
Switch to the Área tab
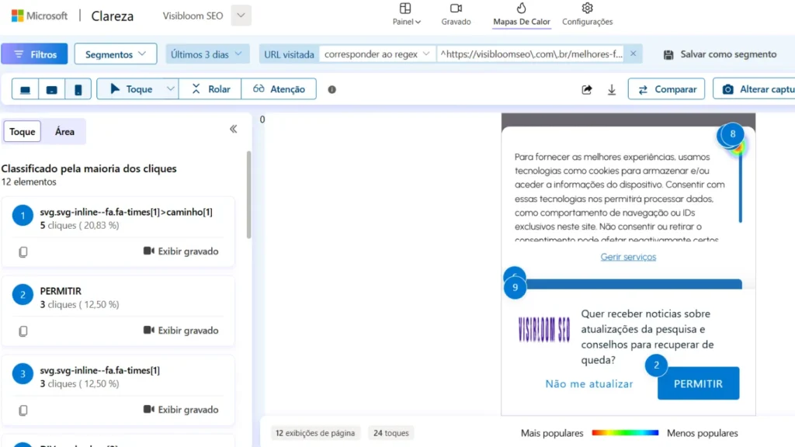[64, 131]
